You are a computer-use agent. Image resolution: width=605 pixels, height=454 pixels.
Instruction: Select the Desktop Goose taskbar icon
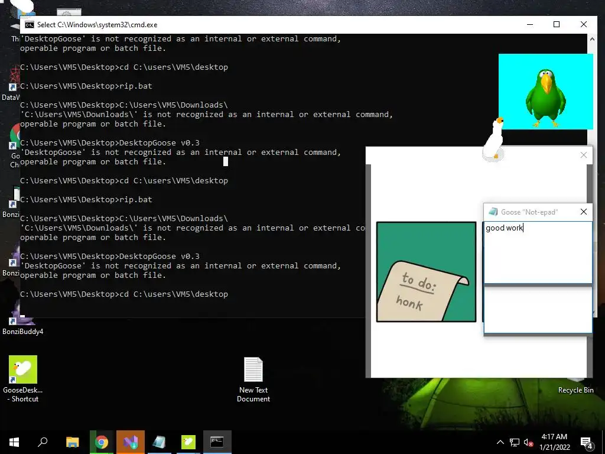point(188,442)
